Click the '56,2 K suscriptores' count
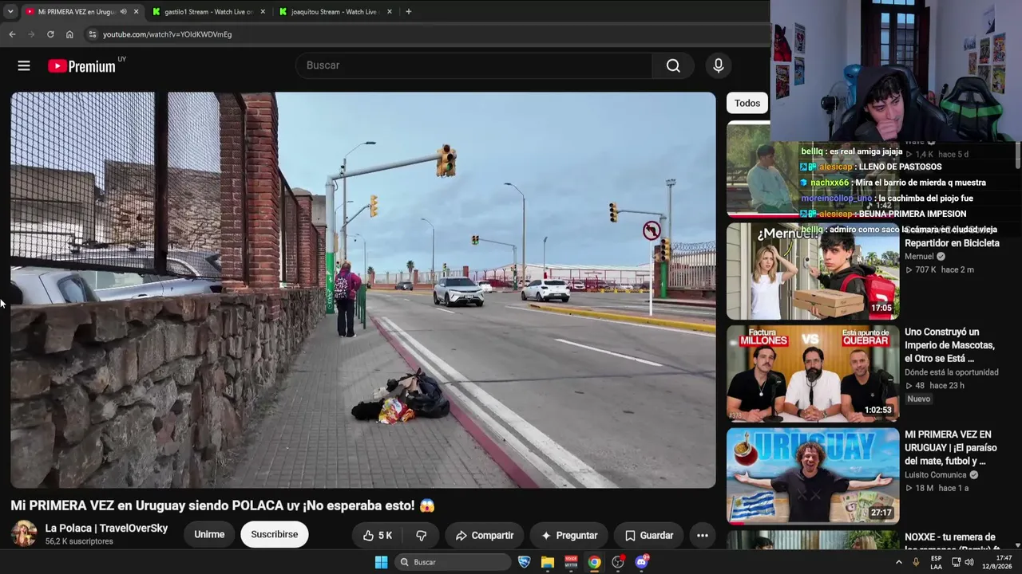This screenshot has width=1022, height=574. click(x=79, y=541)
